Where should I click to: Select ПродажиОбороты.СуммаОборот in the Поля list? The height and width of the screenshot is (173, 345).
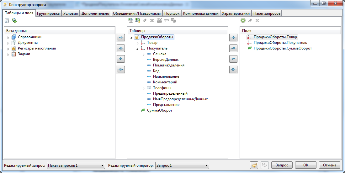pyautogui.click(x=283, y=48)
